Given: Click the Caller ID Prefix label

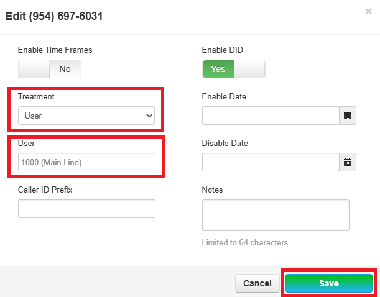Looking at the screenshot, I should click(x=45, y=190).
